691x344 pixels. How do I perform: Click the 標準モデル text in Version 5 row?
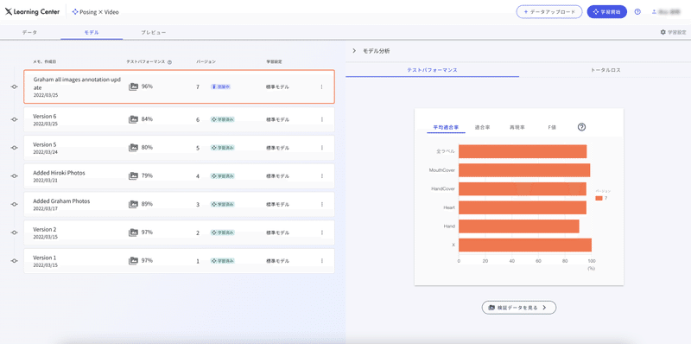(277, 148)
